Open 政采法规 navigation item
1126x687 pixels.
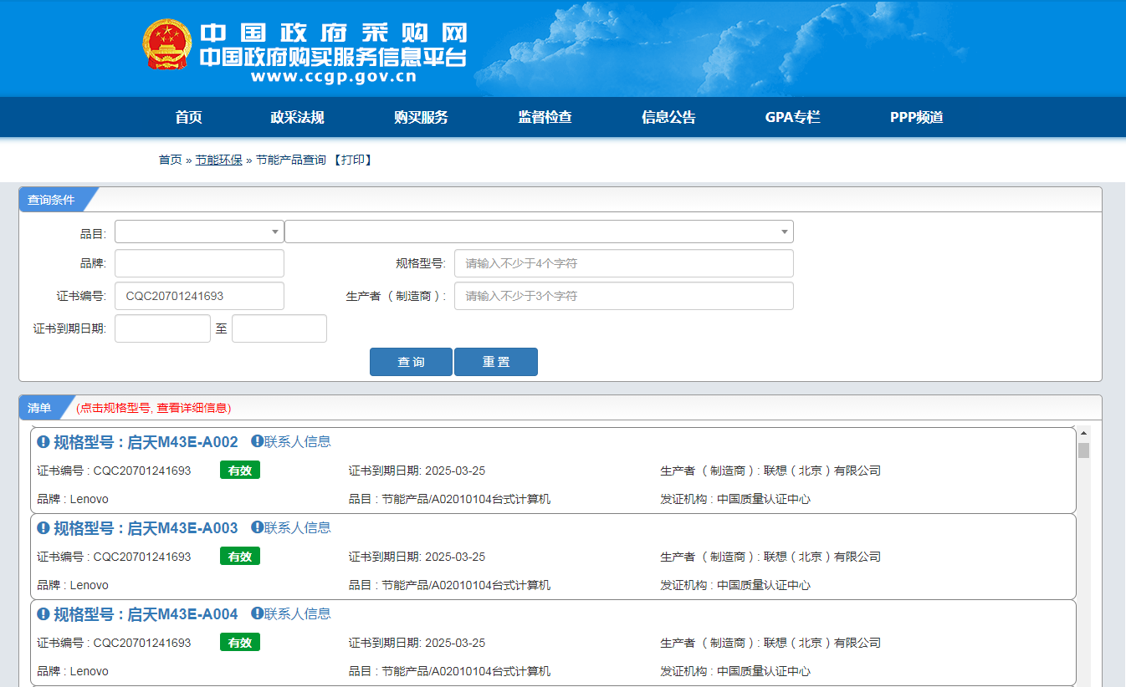tap(297, 117)
